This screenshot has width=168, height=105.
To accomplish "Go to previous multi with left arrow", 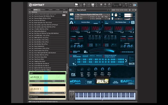I will (107, 10).
